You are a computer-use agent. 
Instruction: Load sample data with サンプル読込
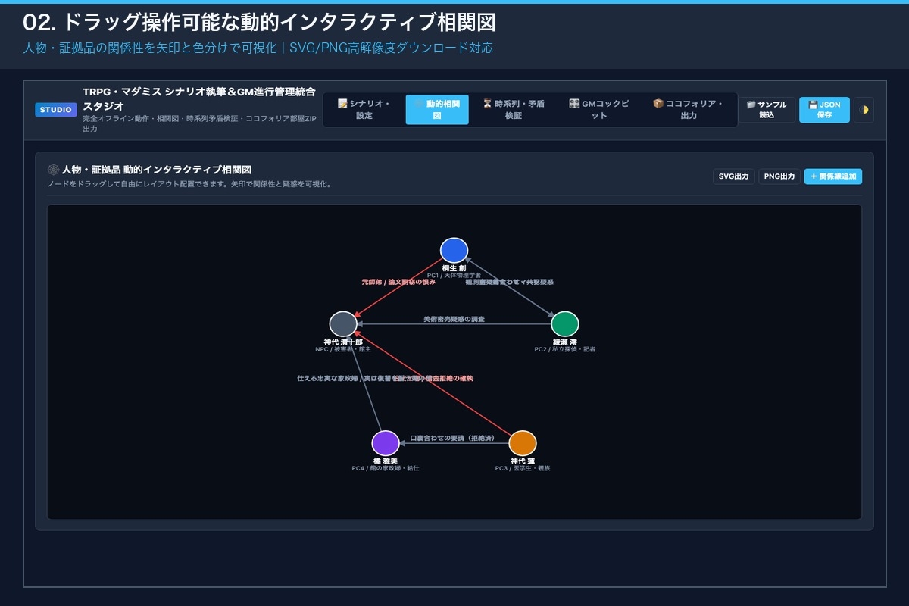click(x=767, y=110)
